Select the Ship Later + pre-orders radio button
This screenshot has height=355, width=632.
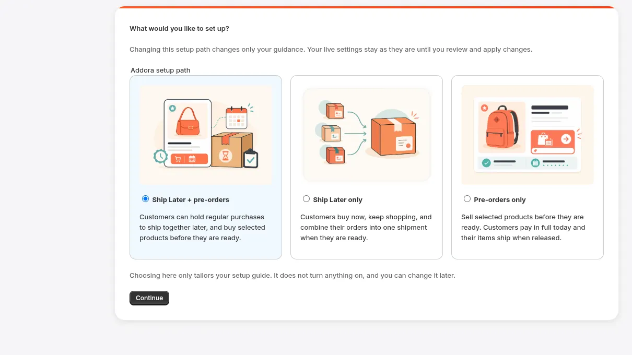145,199
